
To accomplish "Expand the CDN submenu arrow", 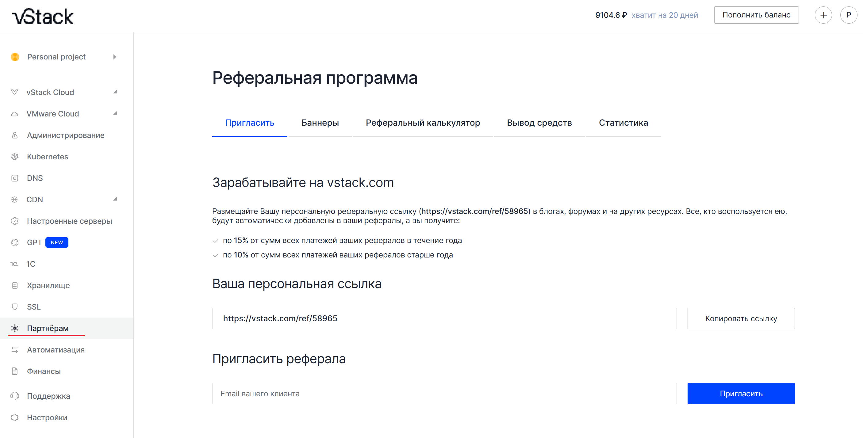I will [x=115, y=199].
